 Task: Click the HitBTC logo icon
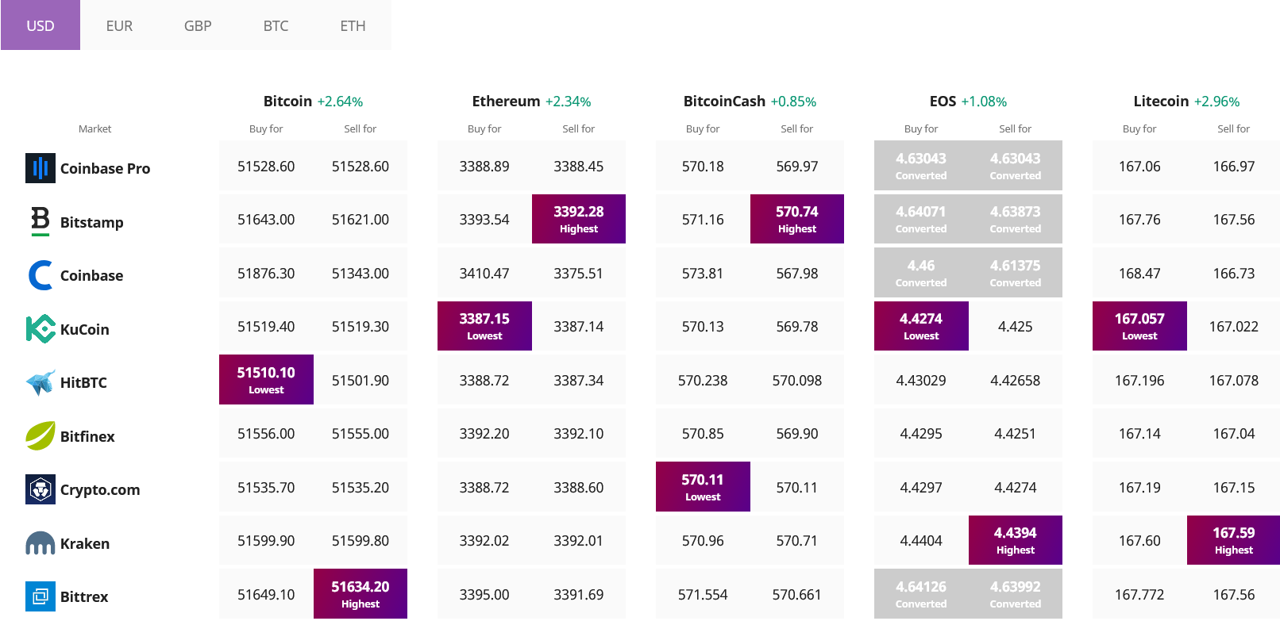pyautogui.click(x=40, y=382)
